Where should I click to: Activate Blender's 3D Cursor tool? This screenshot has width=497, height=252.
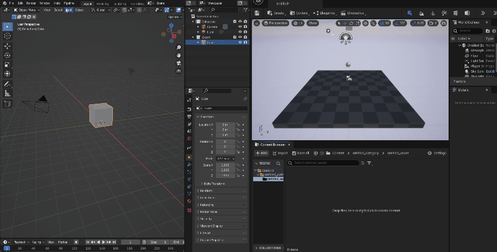tap(7, 36)
